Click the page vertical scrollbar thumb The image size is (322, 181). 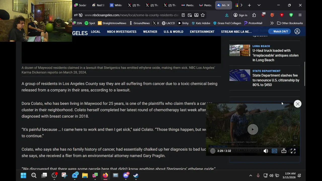click(x=305, y=74)
